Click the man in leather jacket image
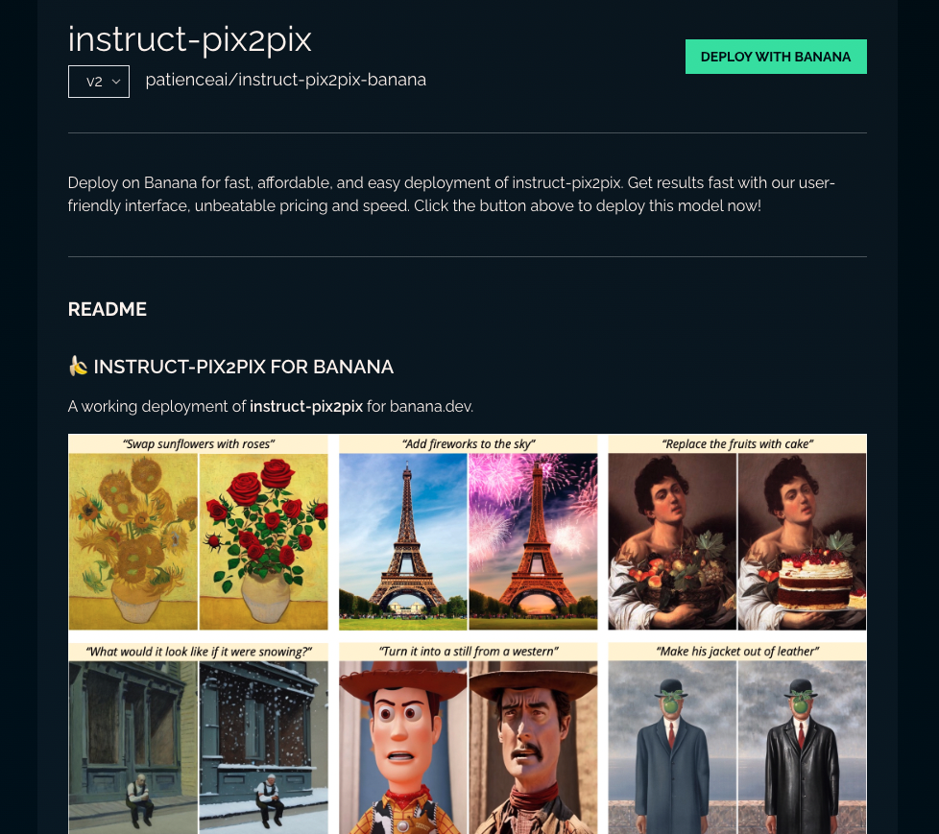 coord(802,748)
